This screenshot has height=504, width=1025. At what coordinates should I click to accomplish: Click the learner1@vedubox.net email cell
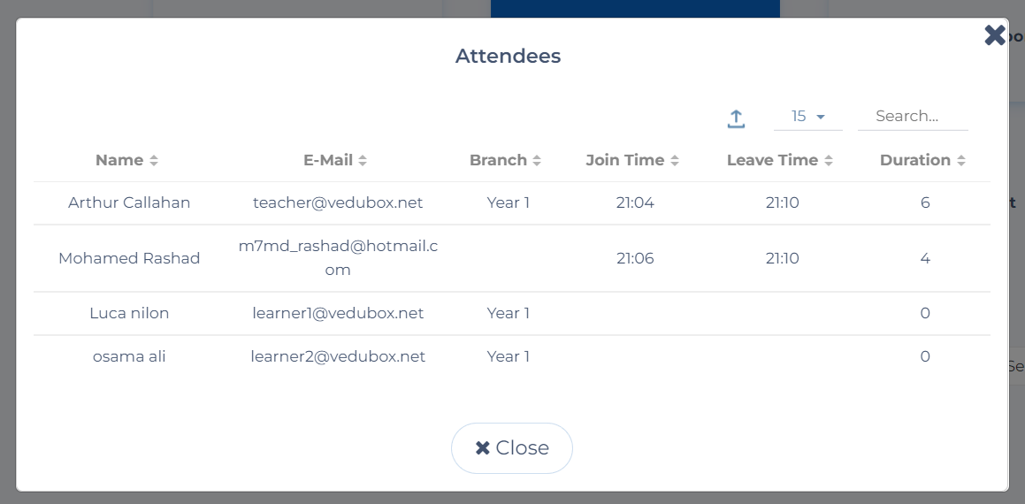(x=338, y=313)
